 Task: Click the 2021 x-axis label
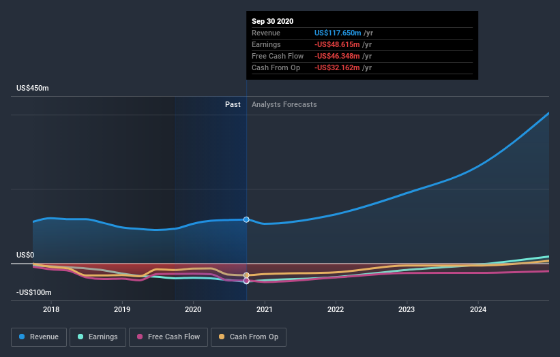(x=265, y=309)
